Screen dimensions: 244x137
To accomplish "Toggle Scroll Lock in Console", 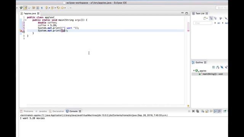I will click(207, 111).
